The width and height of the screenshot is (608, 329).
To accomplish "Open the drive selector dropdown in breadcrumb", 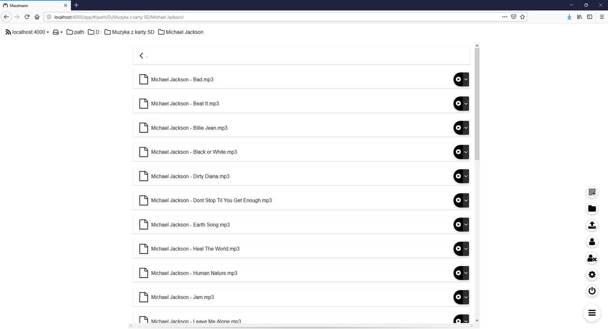I will [58, 32].
